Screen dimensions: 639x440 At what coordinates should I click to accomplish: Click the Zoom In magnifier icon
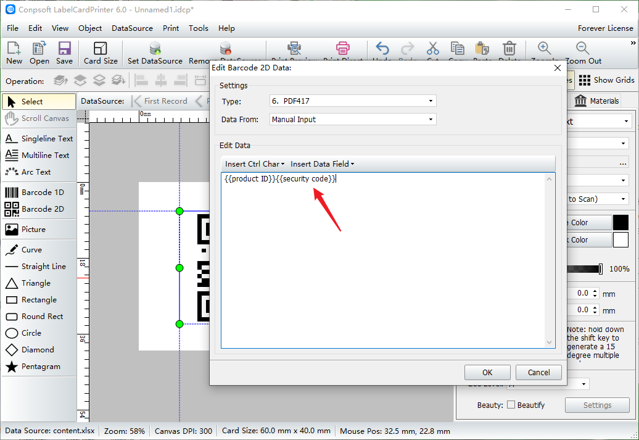pyautogui.click(x=545, y=49)
